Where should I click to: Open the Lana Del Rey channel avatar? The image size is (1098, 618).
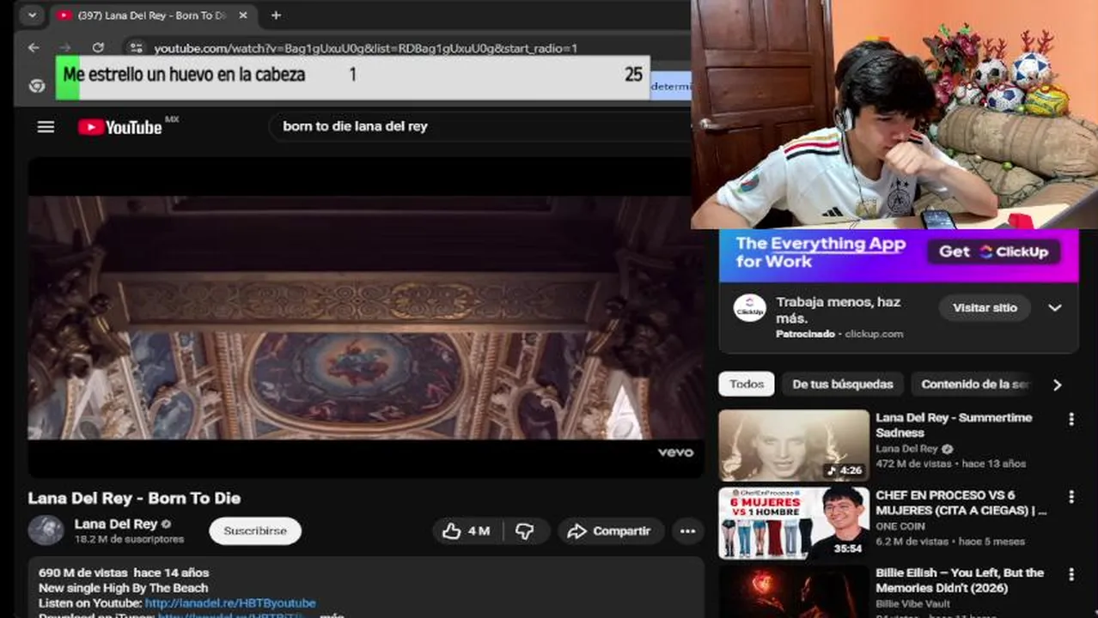pos(46,530)
